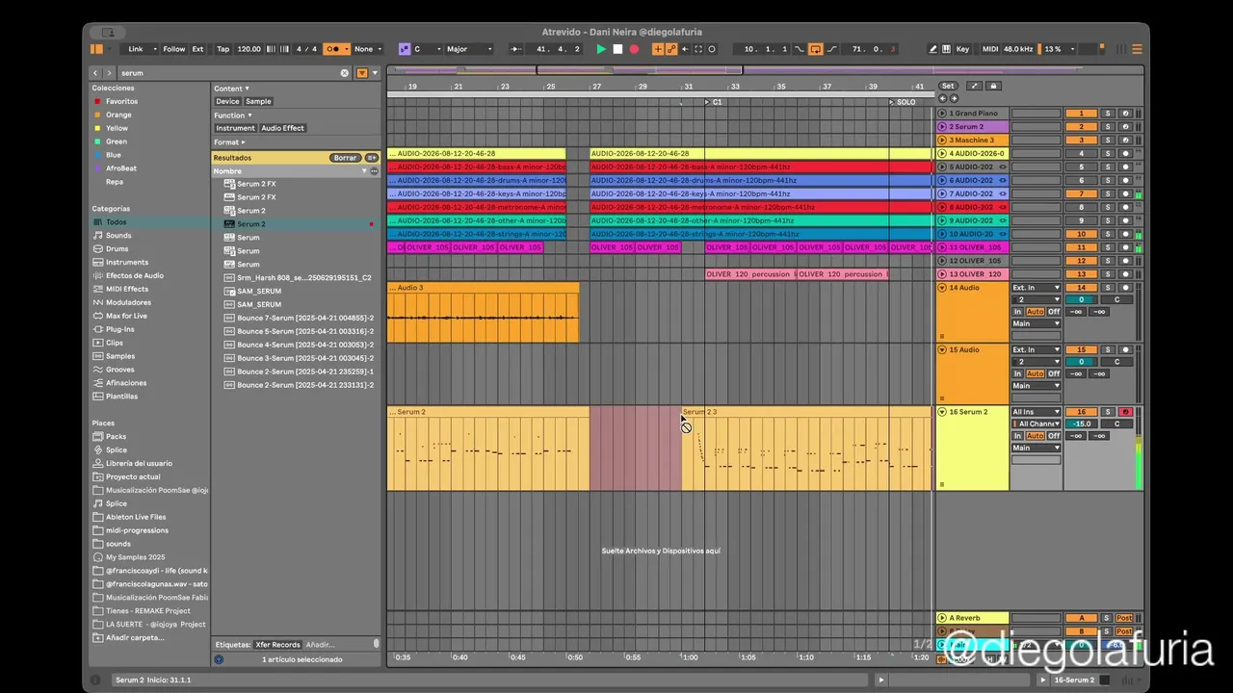The image size is (1233, 693).
Task: Solo track 1 Grand Piano
Action: 1108,114
